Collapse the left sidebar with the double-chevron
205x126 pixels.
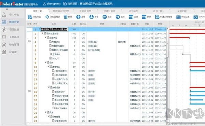point(7,9)
